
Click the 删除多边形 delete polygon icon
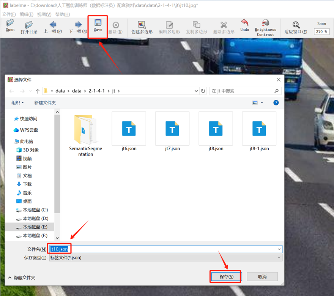[224, 25]
